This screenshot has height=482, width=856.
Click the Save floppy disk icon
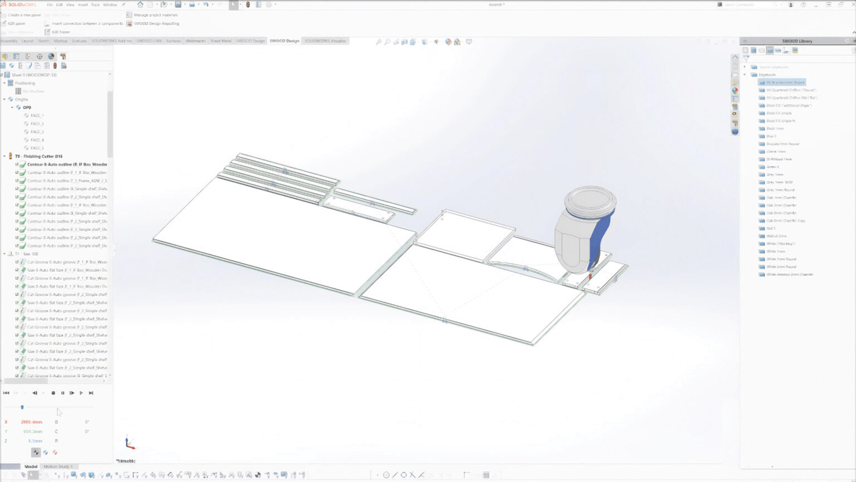click(179, 4)
